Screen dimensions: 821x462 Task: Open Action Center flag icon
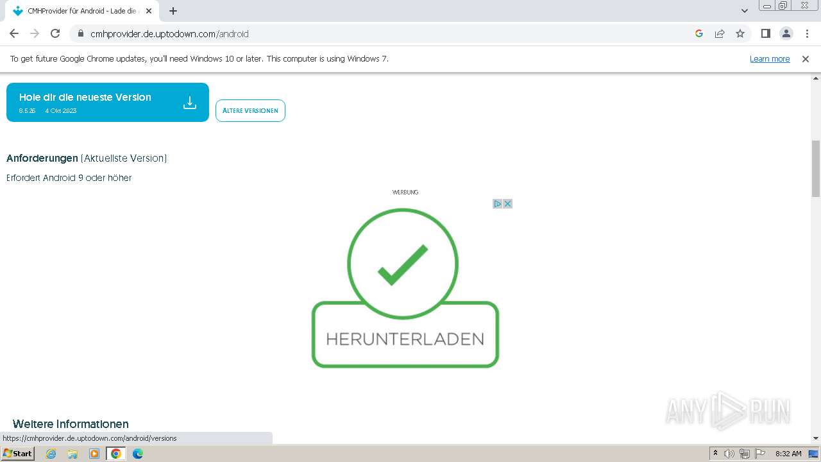[x=759, y=454]
